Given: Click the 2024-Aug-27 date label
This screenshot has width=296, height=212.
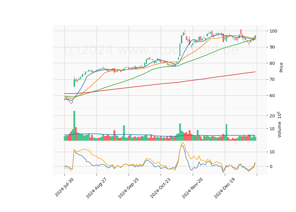Looking at the screenshot, I should (96, 188).
